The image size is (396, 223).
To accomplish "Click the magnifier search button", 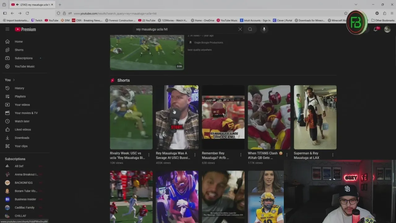I will [250, 29].
